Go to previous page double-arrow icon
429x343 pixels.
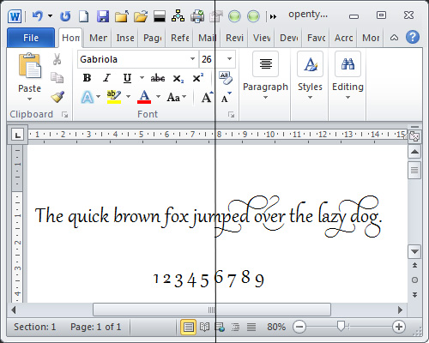tap(414, 266)
